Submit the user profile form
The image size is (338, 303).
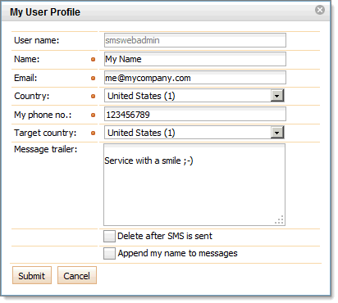32,275
